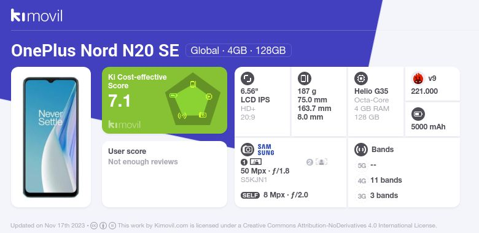
Task: Click the User score panel
Action: point(165,174)
